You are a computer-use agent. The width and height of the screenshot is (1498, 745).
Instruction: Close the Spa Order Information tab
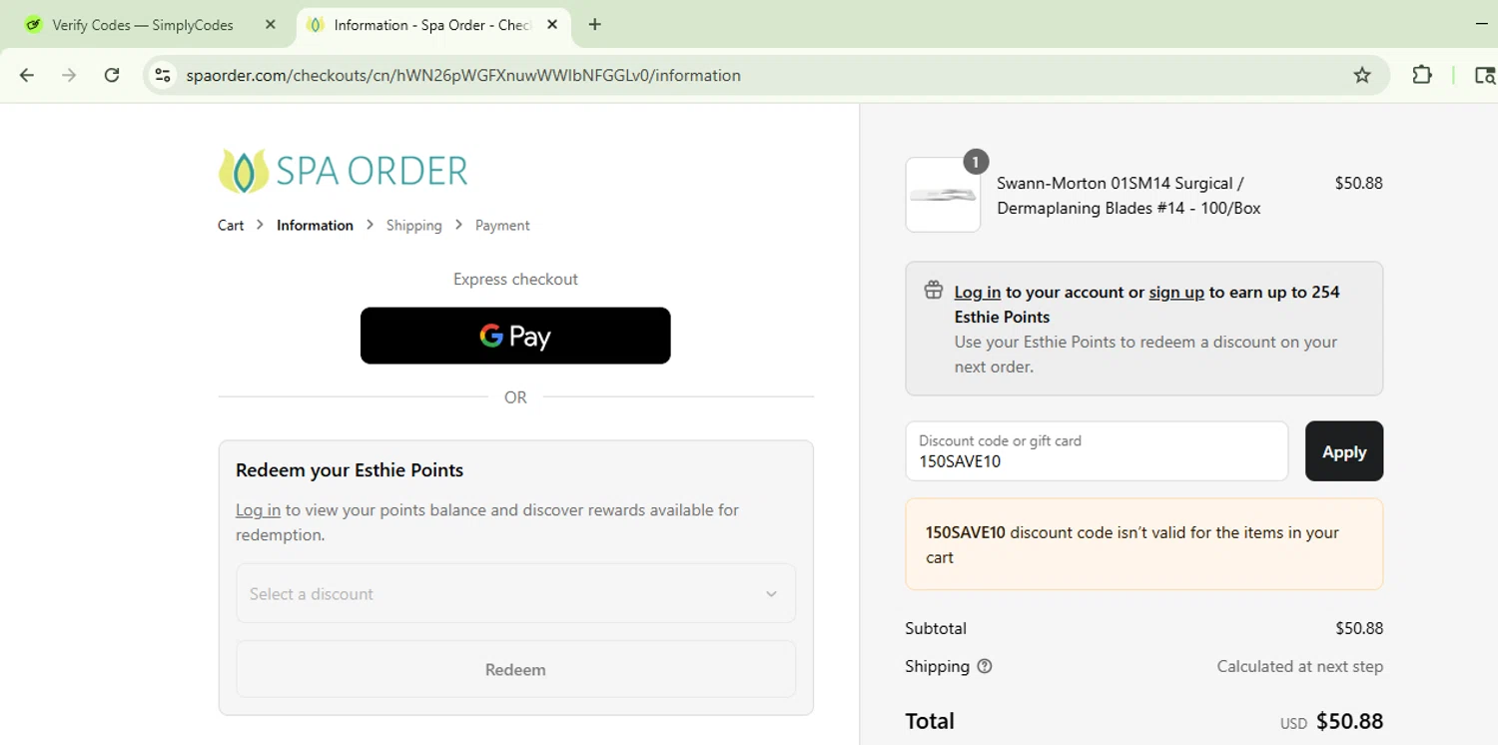[552, 25]
